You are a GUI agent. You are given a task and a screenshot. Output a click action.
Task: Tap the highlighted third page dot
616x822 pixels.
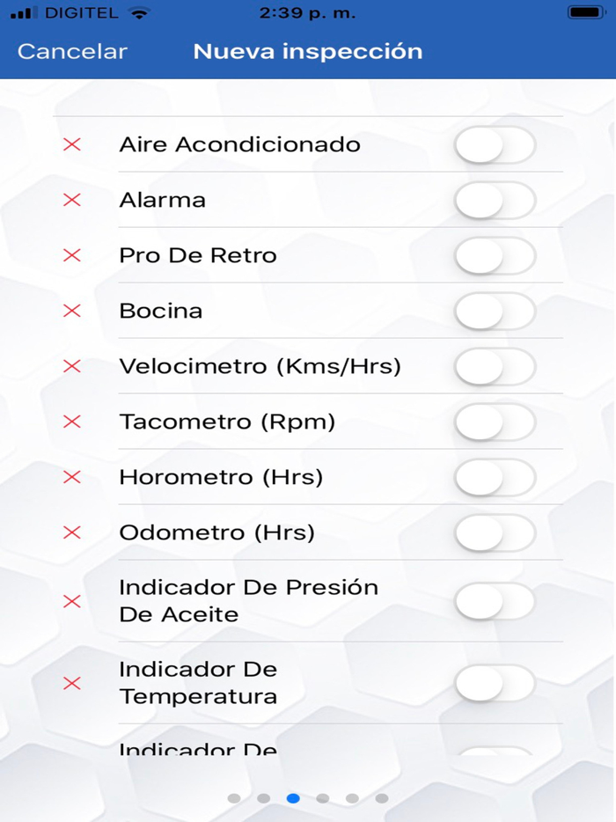(x=293, y=799)
